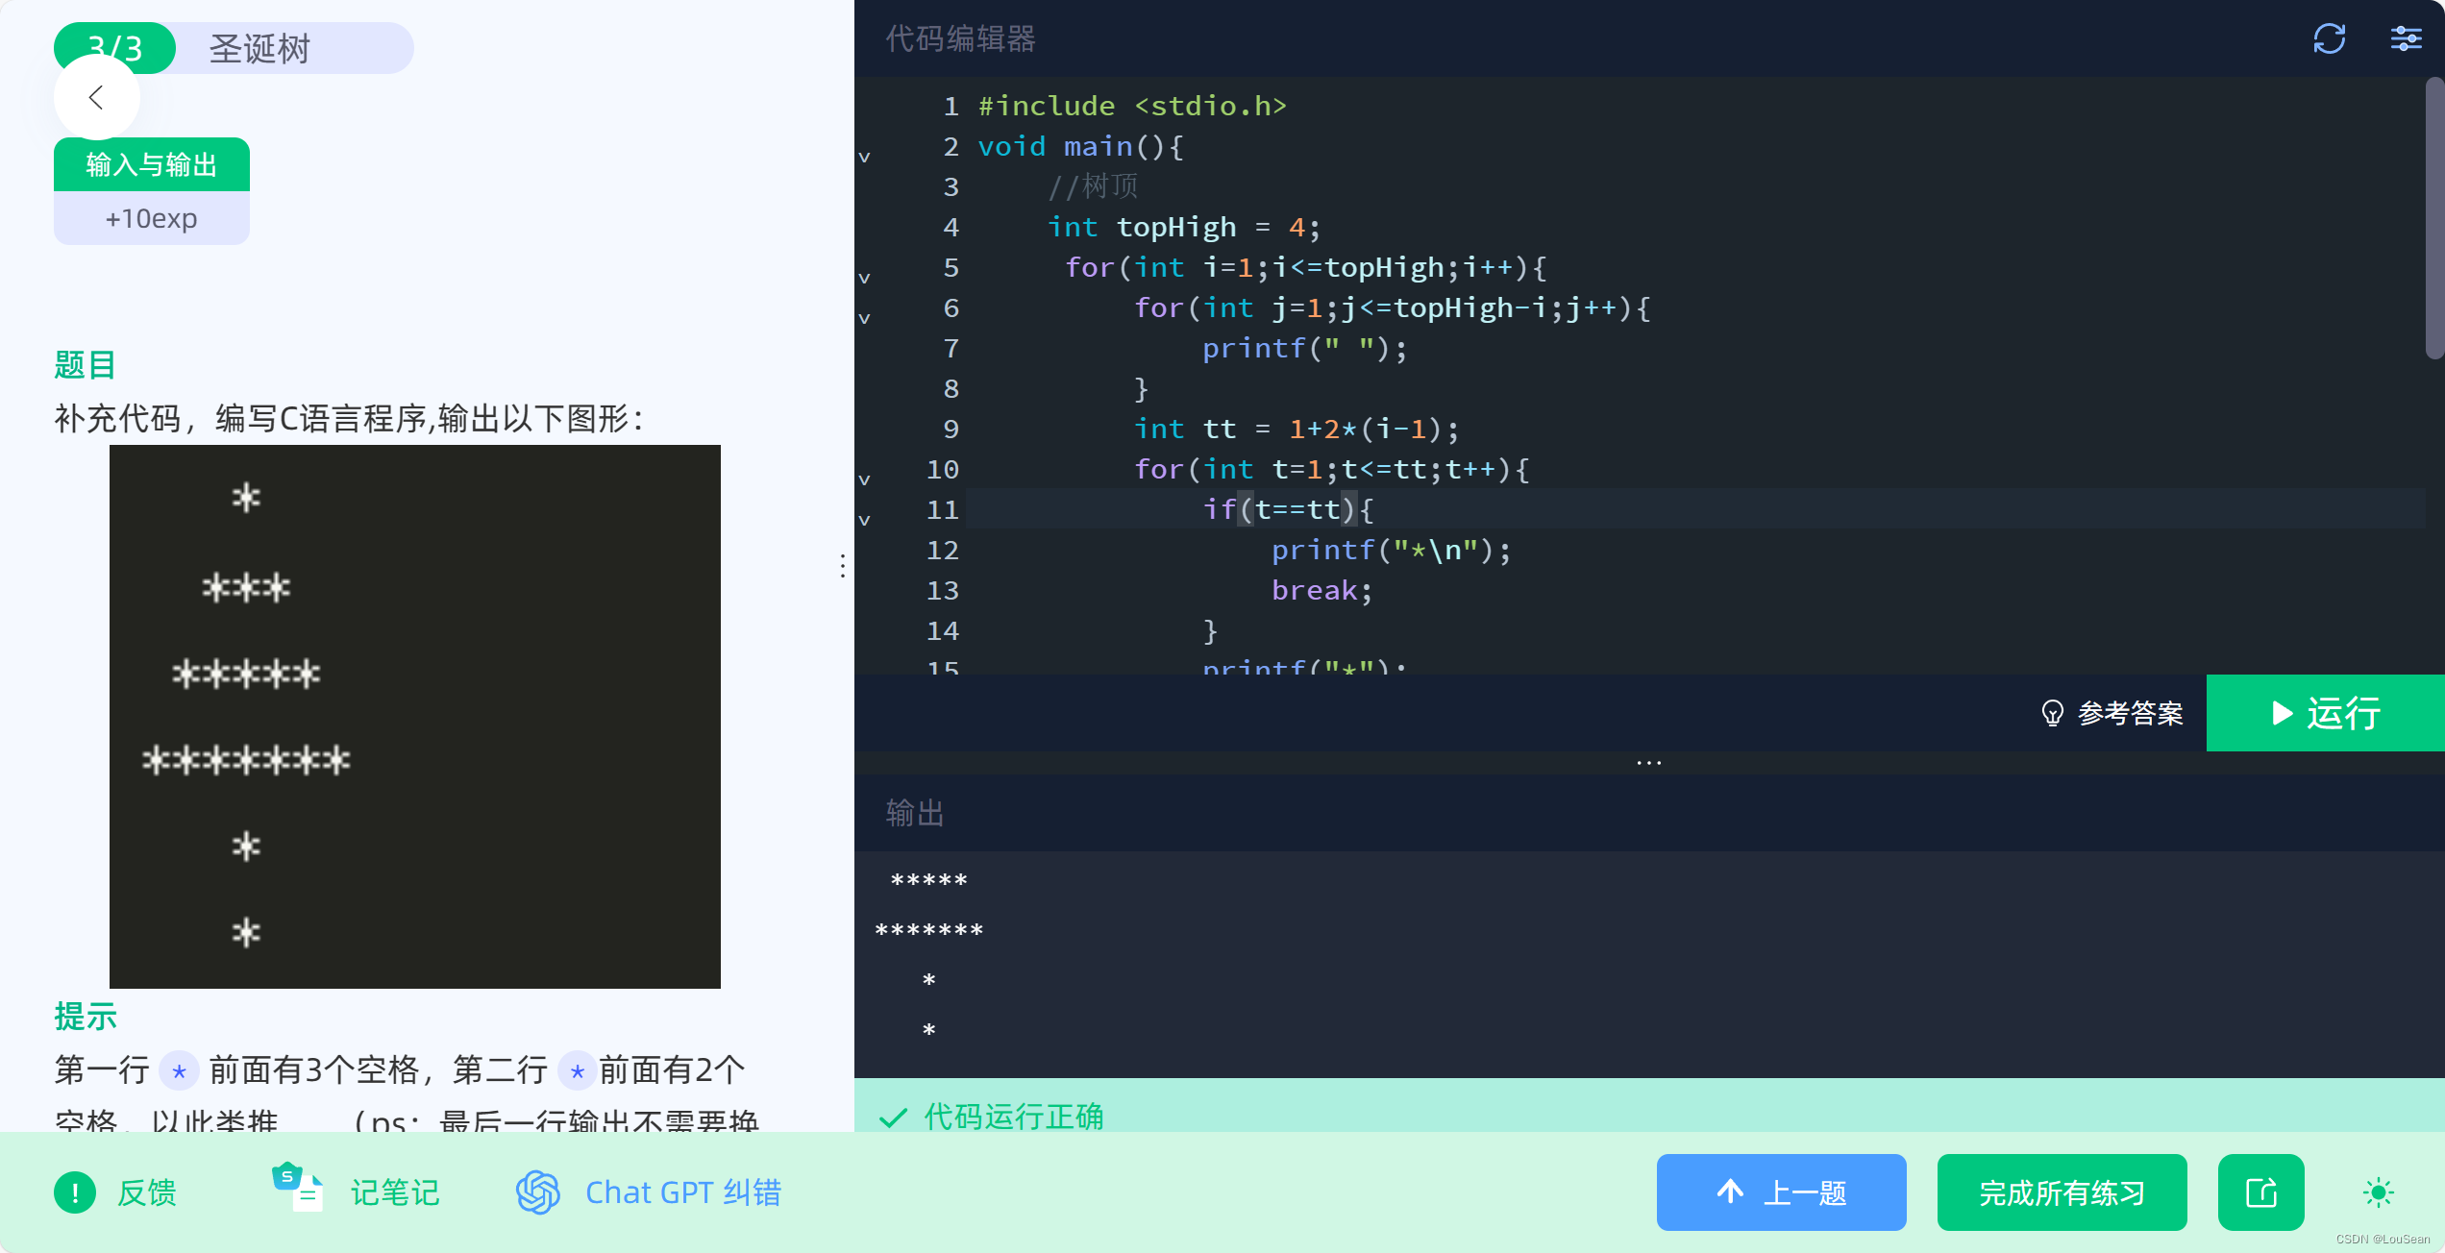Collapse the for loop on line 10

click(865, 479)
